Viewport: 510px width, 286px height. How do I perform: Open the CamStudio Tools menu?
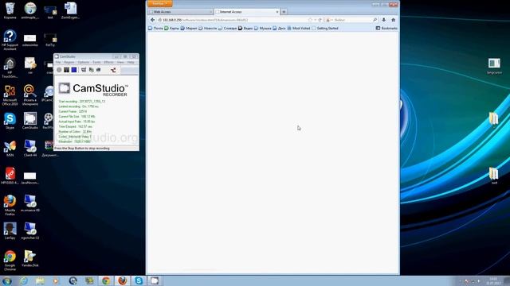pyautogui.click(x=96, y=62)
